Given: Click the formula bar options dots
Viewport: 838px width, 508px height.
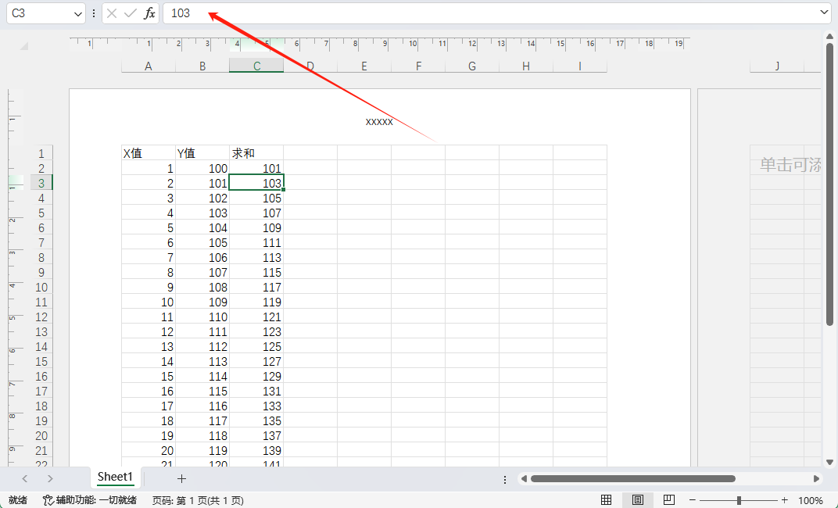Looking at the screenshot, I should coord(94,13).
